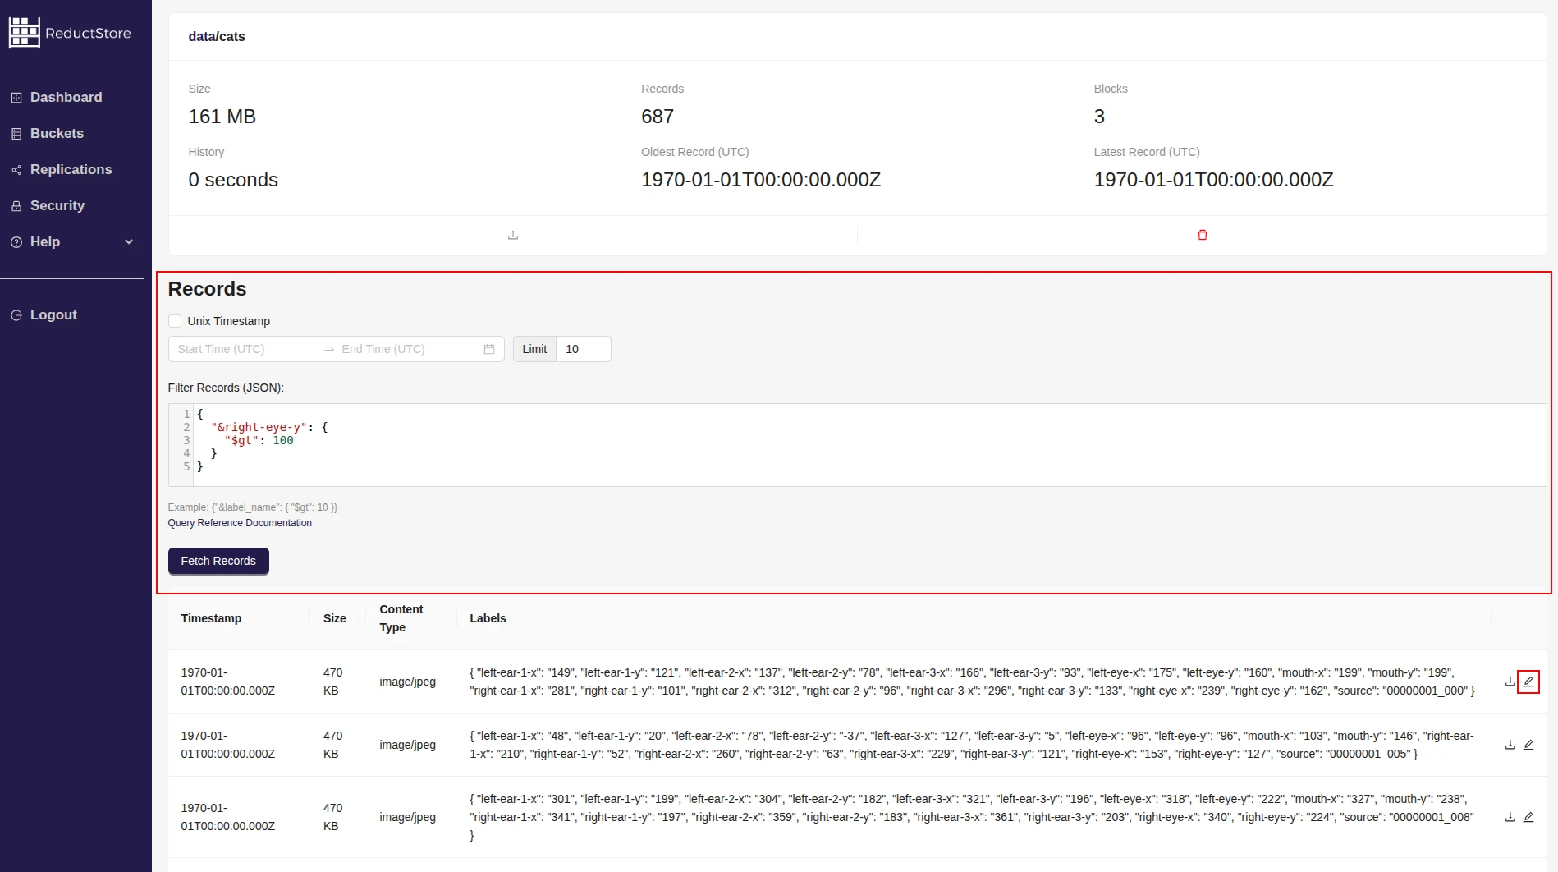Edit the Limit value field
This screenshot has height=872, width=1558.
[583, 349]
